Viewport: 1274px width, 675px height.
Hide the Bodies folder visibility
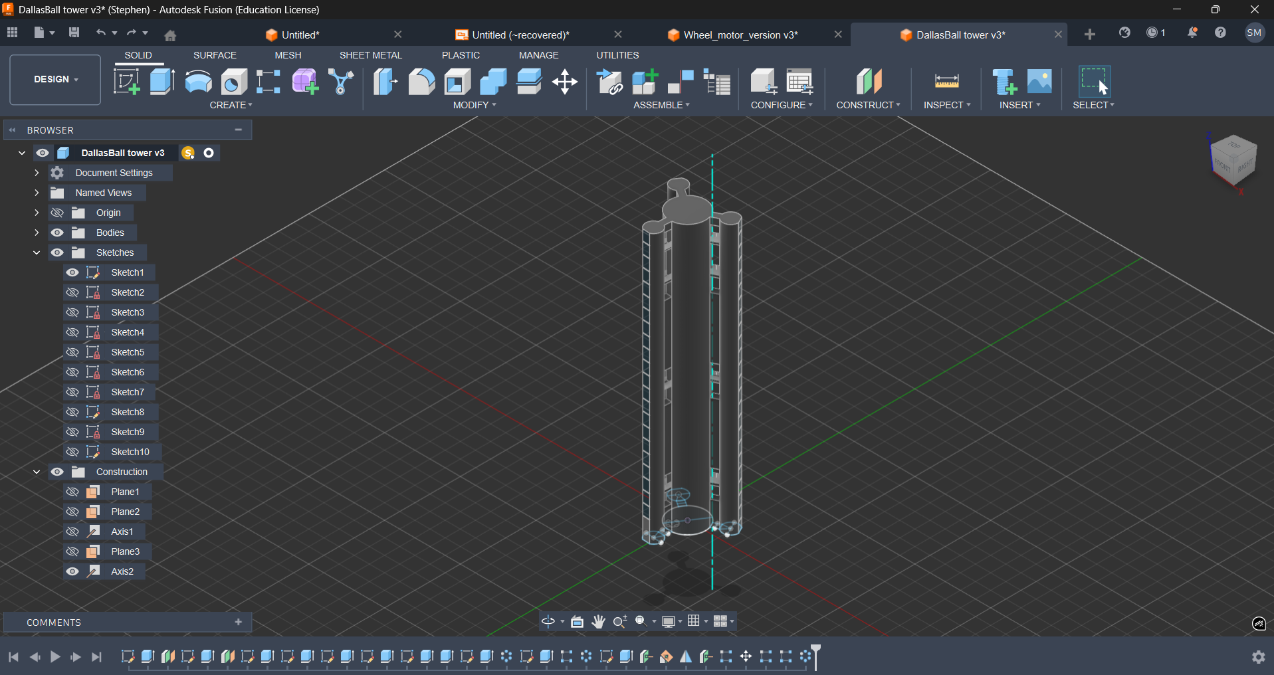[57, 233]
